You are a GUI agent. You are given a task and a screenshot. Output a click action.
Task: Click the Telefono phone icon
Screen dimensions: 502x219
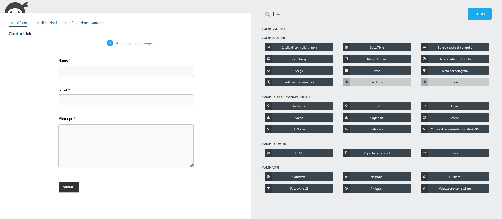[x=346, y=129]
